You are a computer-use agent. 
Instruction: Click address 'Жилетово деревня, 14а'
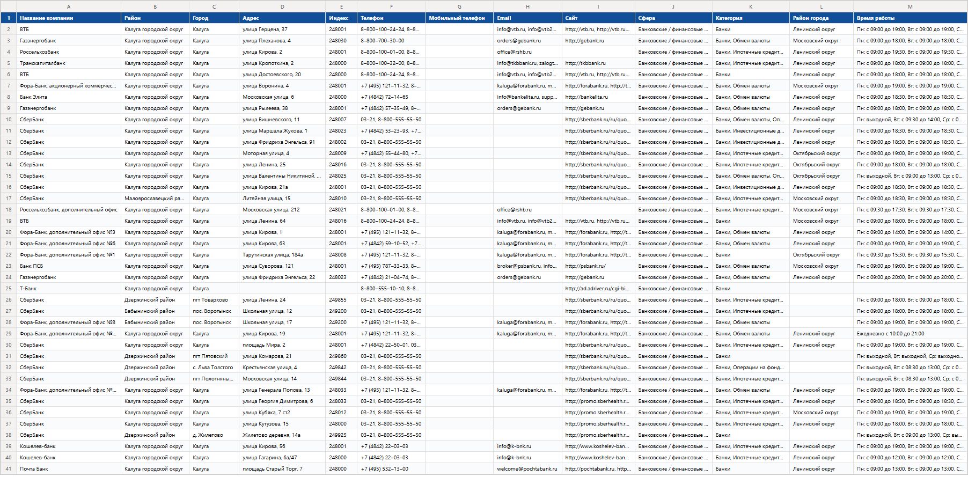[282, 435]
